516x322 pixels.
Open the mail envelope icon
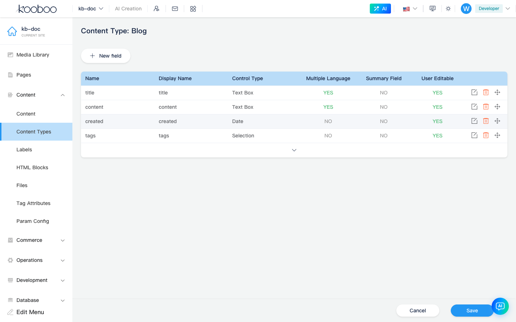[x=175, y=9]
